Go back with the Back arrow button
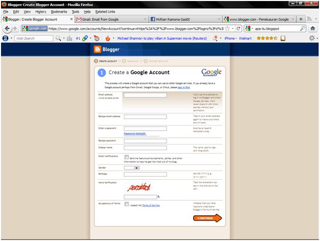The image size is (320, 241). click(7, 29)
